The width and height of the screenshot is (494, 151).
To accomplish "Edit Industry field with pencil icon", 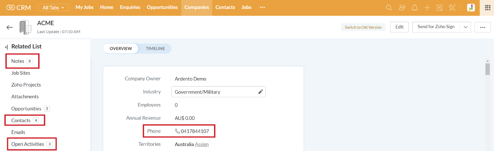I will (x=261, y=92).
